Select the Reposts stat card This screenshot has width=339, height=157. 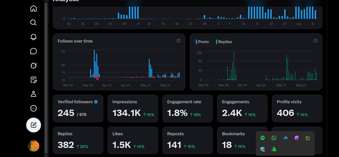pos(188,140)
